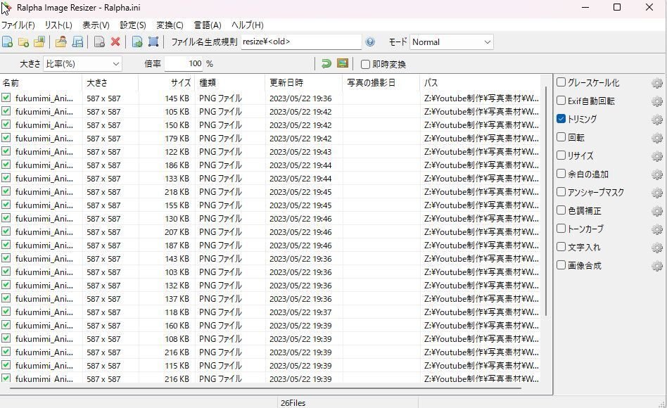Click the convert images icon with green arrow

137,42
